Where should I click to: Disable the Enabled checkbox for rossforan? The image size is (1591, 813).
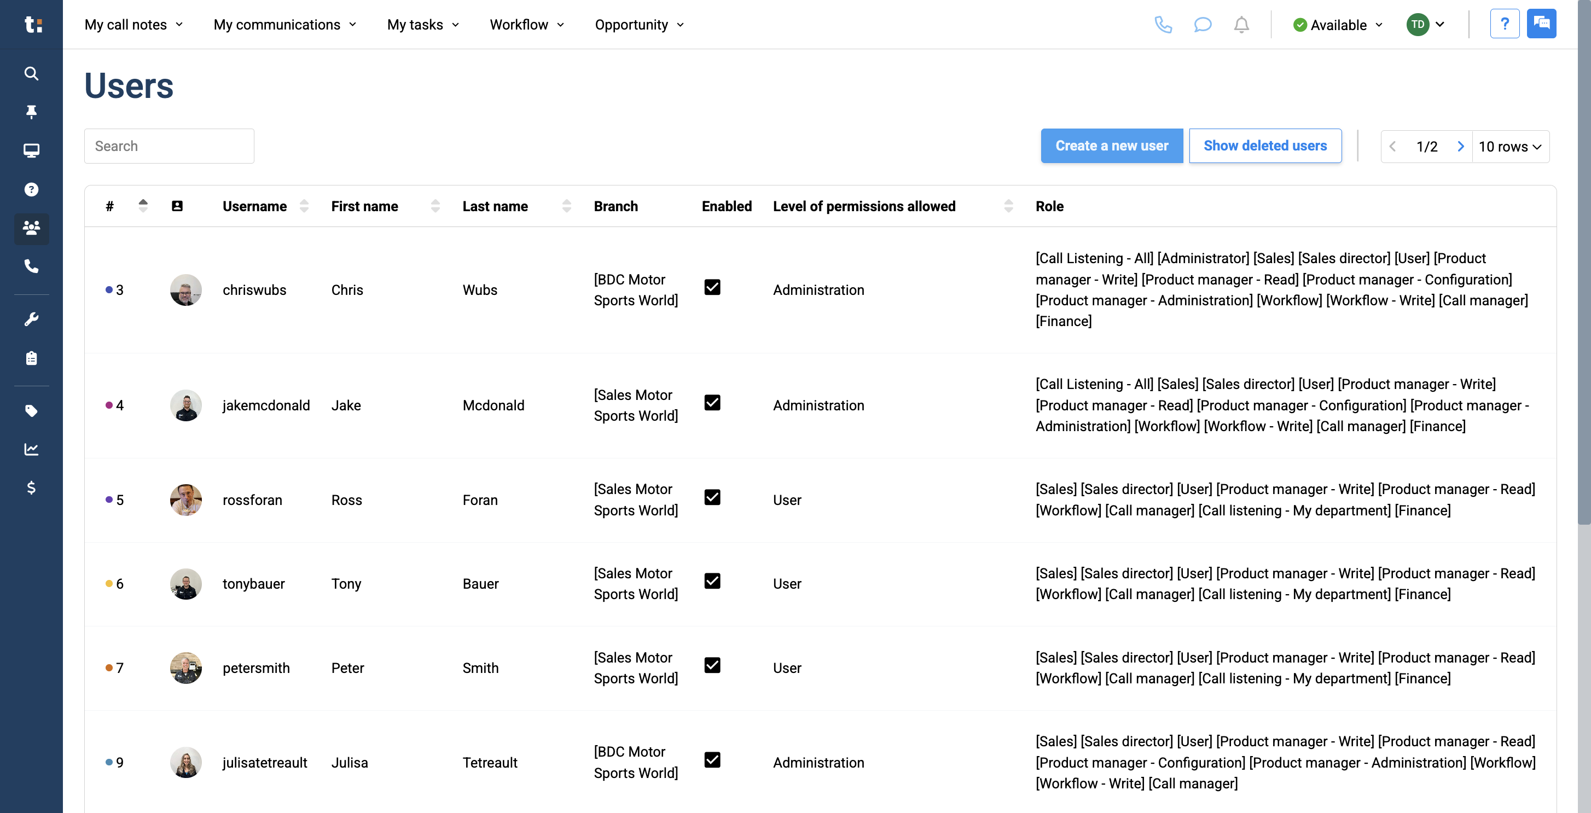click(x=713, y=497)
